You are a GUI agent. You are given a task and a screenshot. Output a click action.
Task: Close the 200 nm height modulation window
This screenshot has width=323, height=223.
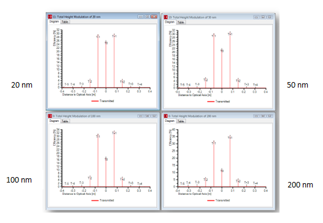270,116
